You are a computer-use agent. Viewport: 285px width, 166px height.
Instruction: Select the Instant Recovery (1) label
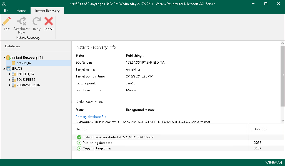click(27, 58)
